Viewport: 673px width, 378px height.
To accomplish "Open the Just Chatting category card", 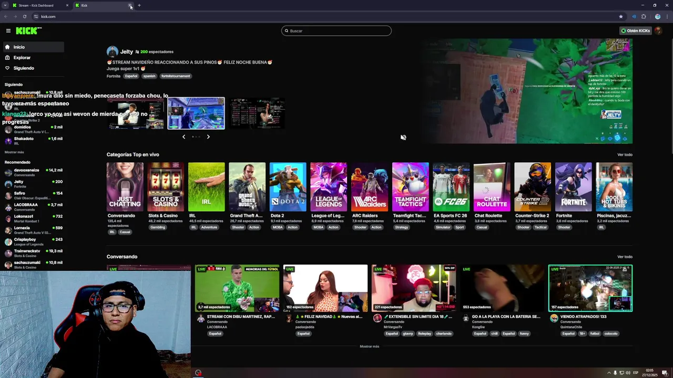I will pyautogui.click(x=125, y=187).
